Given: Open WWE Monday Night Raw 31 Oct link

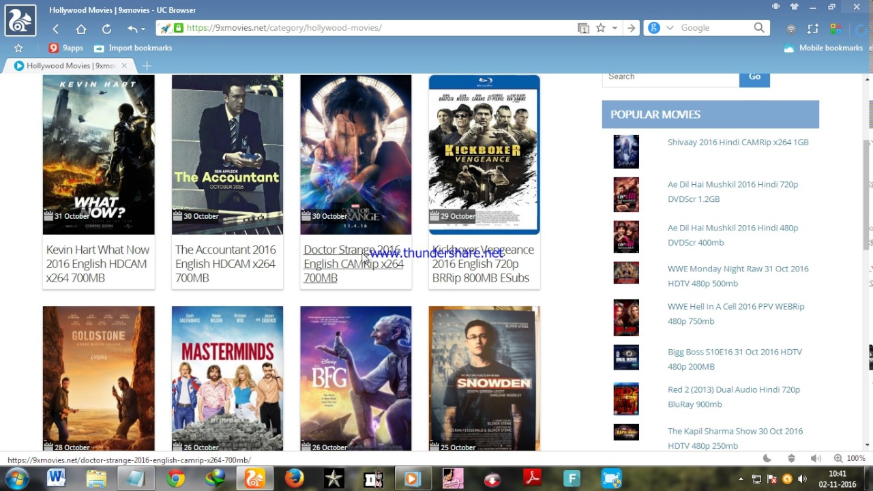Looking at the screenshot, I should (738, 276).
